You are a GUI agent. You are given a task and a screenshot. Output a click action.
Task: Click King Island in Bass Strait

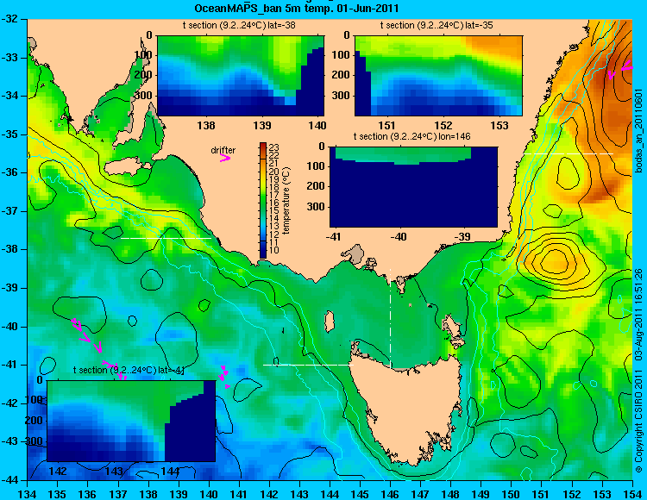click(x=330, y=322)
